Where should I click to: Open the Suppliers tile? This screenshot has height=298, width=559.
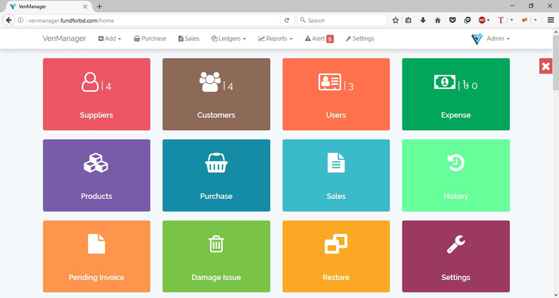pos(96,94)
